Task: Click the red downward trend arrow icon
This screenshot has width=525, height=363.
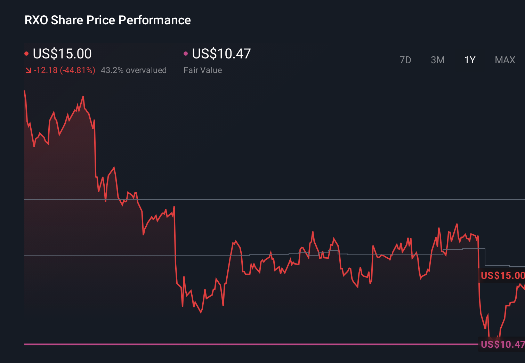Action: (x=28, y=70)
